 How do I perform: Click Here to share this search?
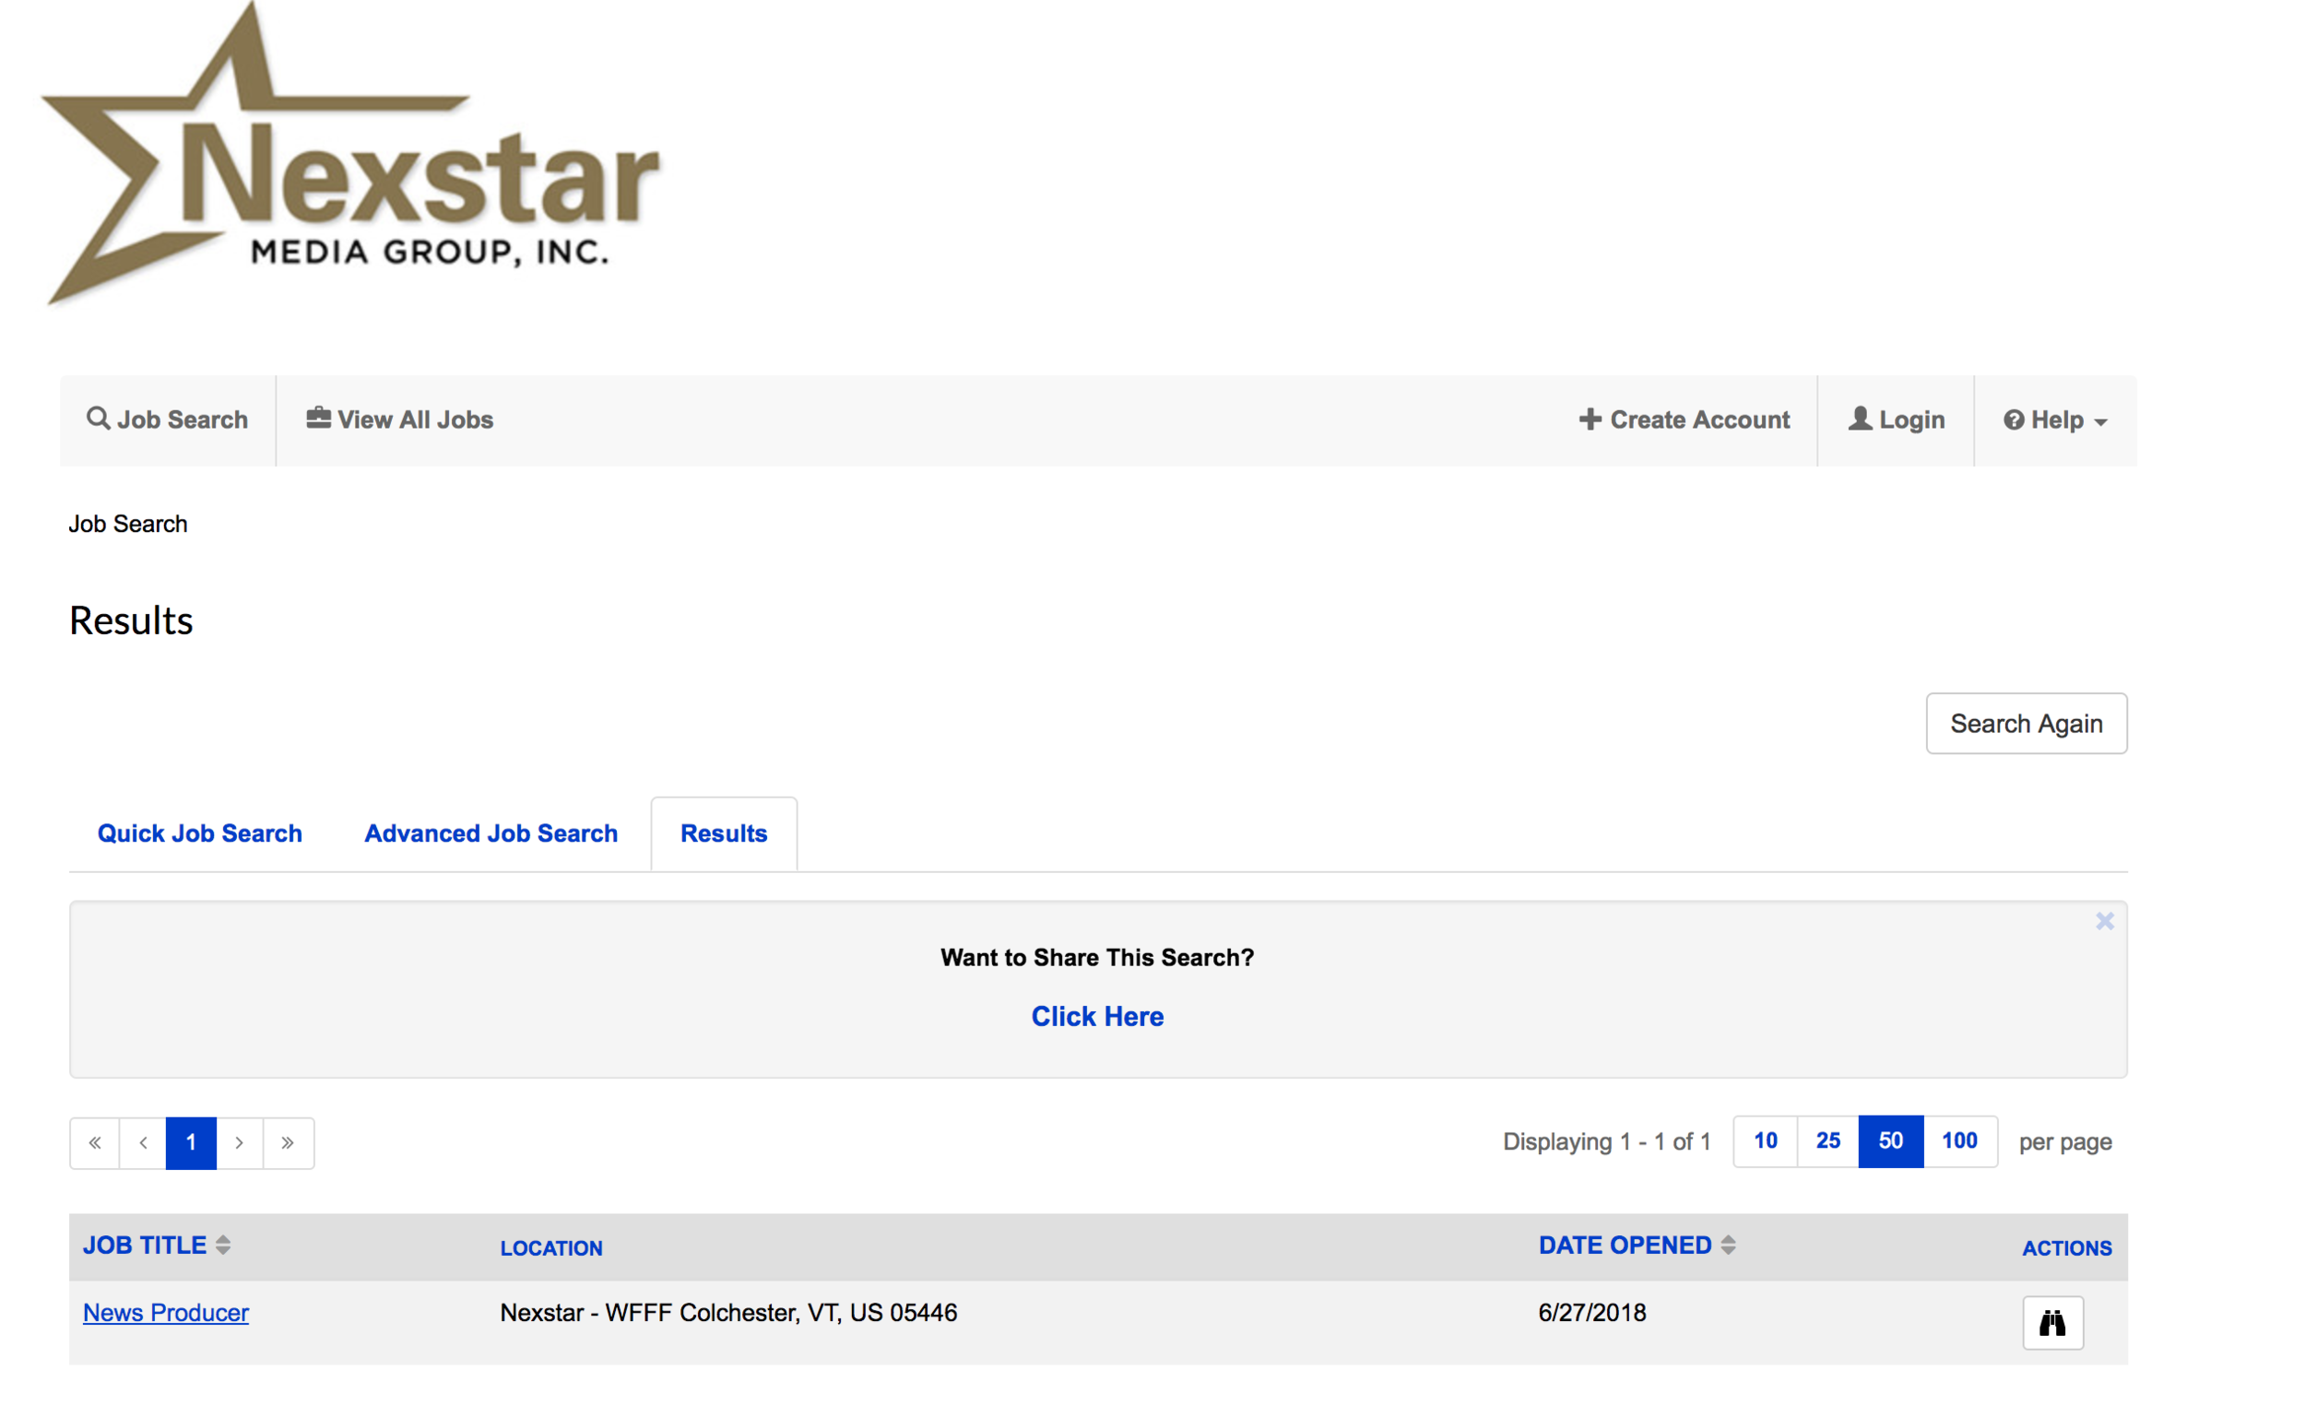click(1096, 1017)
